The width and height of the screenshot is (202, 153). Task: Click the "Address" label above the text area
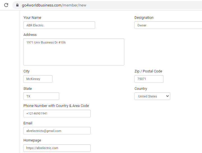click(x=30, y=35)
